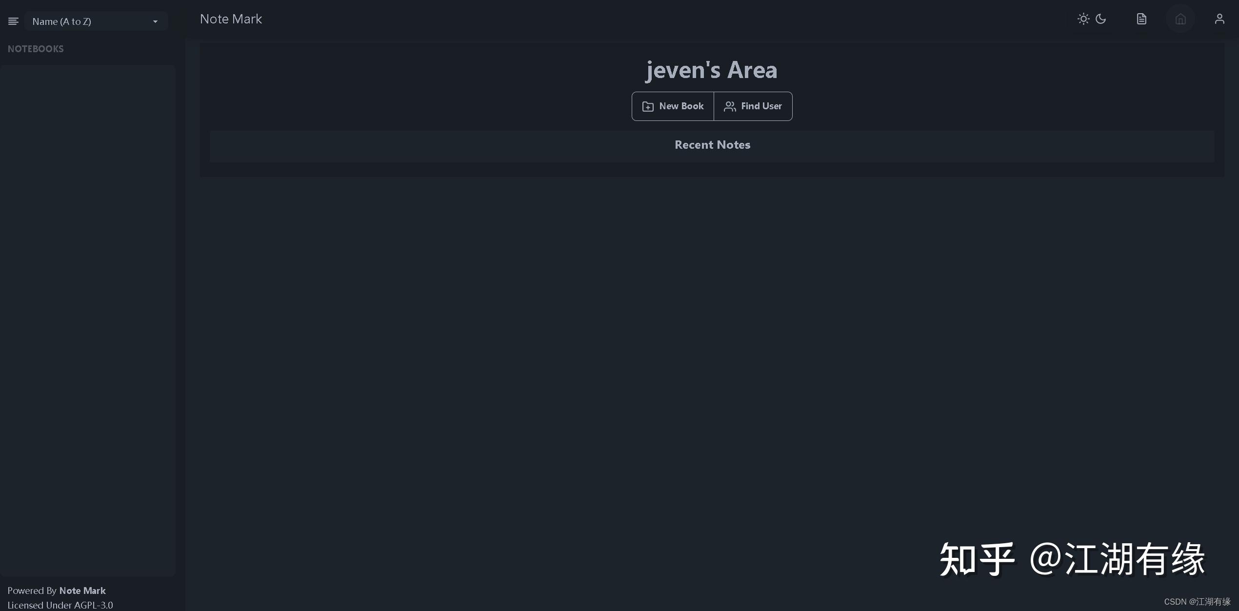This screenshot has width=1239, height=611.
Task: Click the hamburger menu icon in the sidebar
Action: tap(13, 21)
